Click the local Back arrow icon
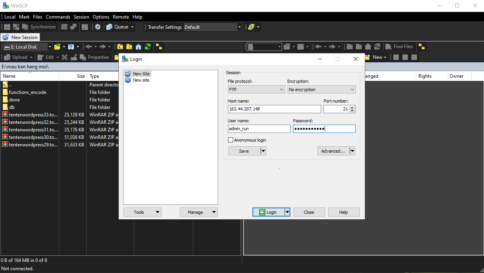 [x=88, y=47]
